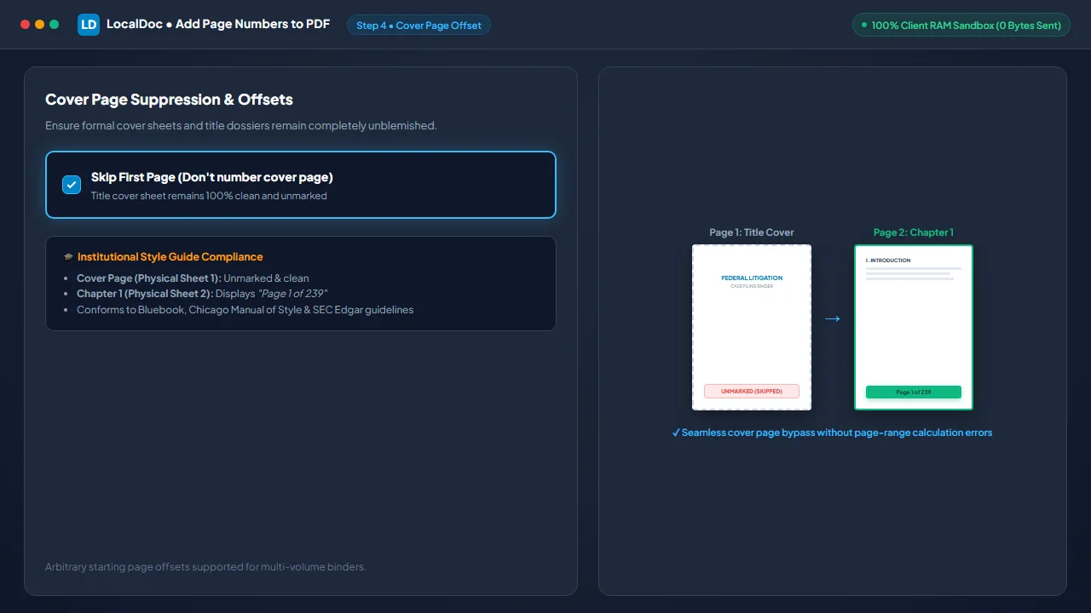1091x613 pixels.
Task: Click the Ensure formal cover sheets subtitle
Action: [x=241, y=126]
